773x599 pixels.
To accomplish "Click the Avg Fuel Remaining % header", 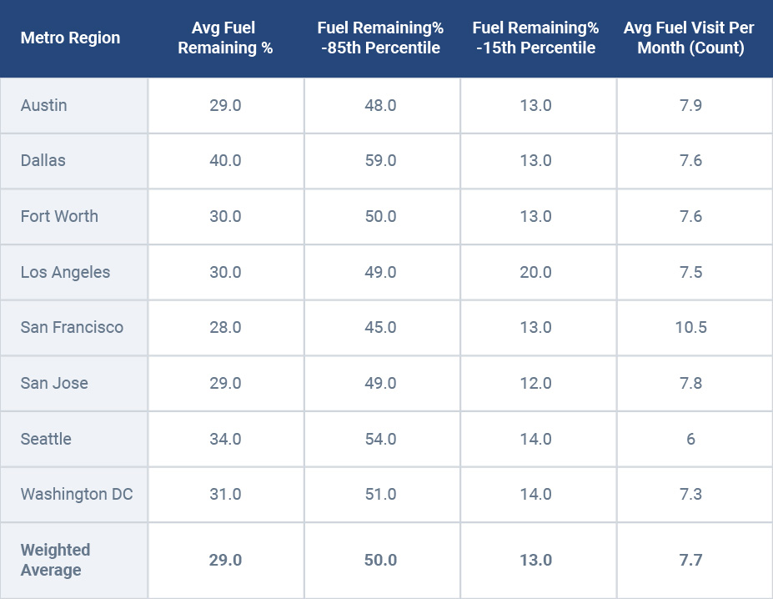I will coord(225,38).
